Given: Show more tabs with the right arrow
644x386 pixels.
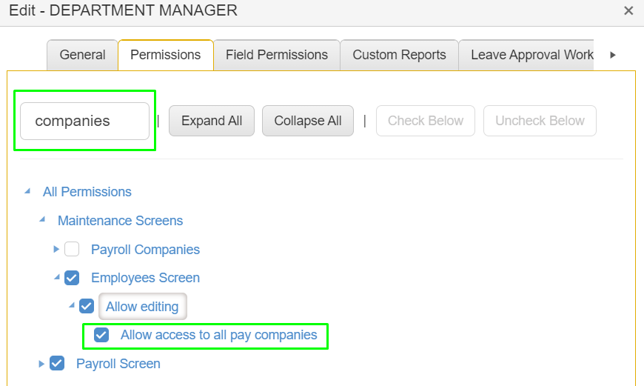Looking at the screenshot, I should point(613,55).
